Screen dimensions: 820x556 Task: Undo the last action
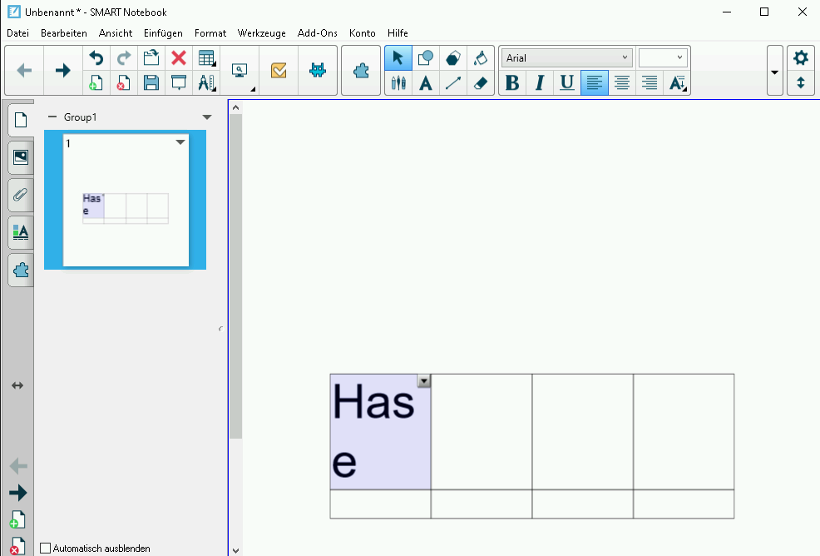pyautogui.click(x=96, y=58)
